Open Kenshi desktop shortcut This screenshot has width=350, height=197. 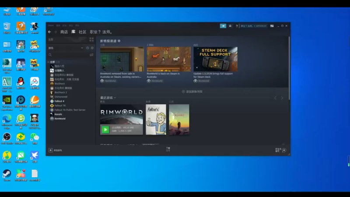click(x=35, y=28)
